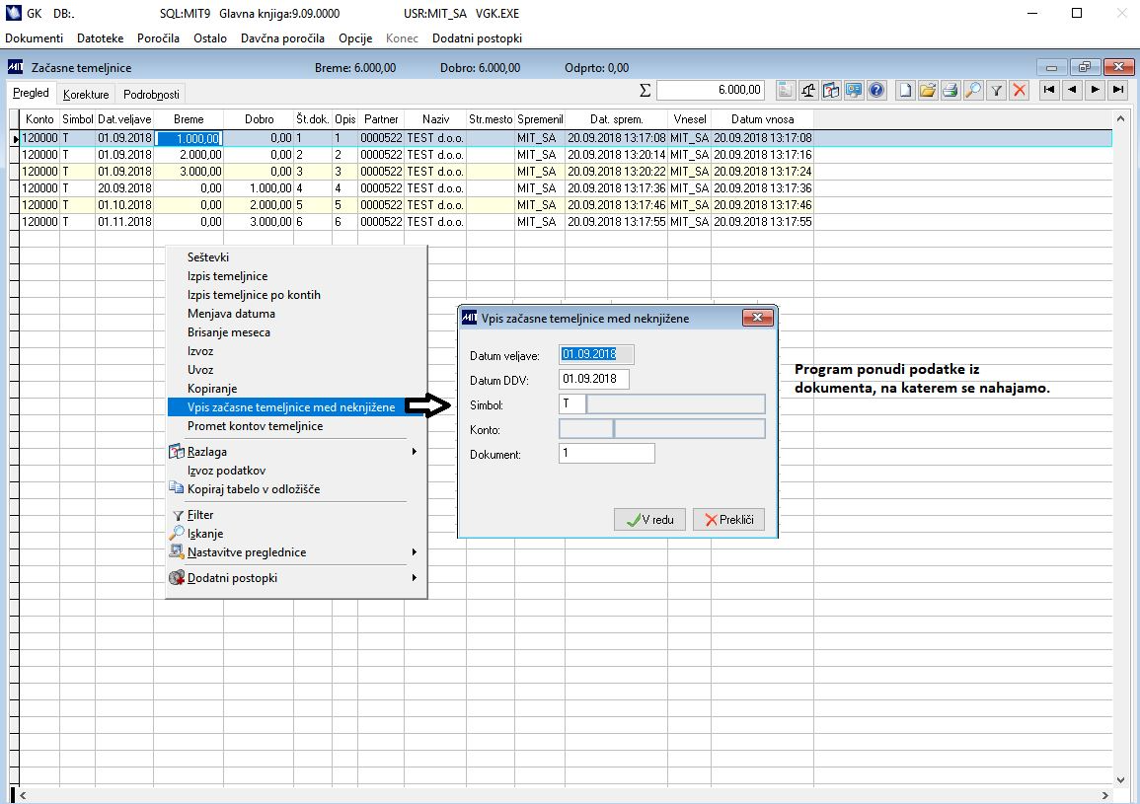The height and width of the screenshot is (804, 1140).
Task: Switch to the Korekture tab
Action: (86, 95)
